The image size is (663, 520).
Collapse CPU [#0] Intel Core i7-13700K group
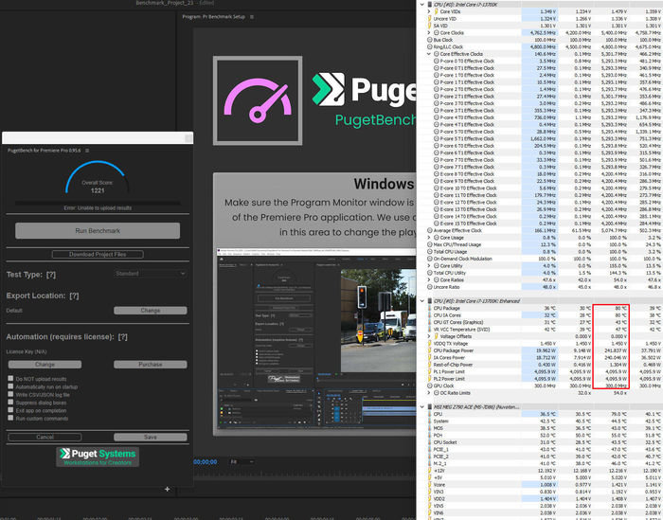pos(422,4)
